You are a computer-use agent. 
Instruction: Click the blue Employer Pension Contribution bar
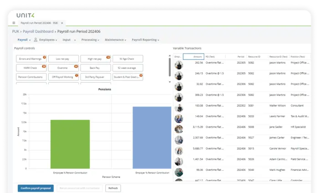[x=152, y=138]
